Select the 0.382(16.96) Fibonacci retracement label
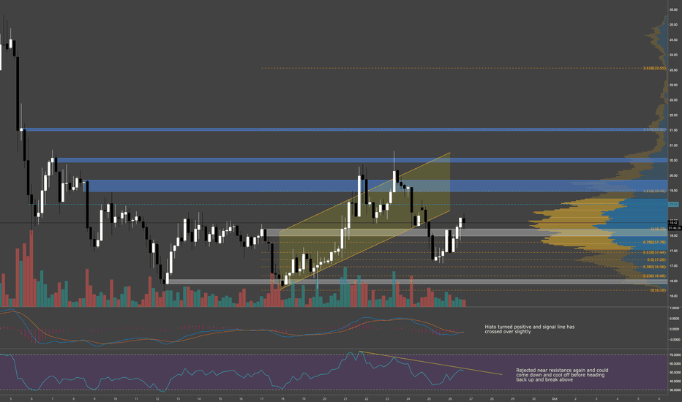This screenshot has height=402, width=682. click(654, 267)
